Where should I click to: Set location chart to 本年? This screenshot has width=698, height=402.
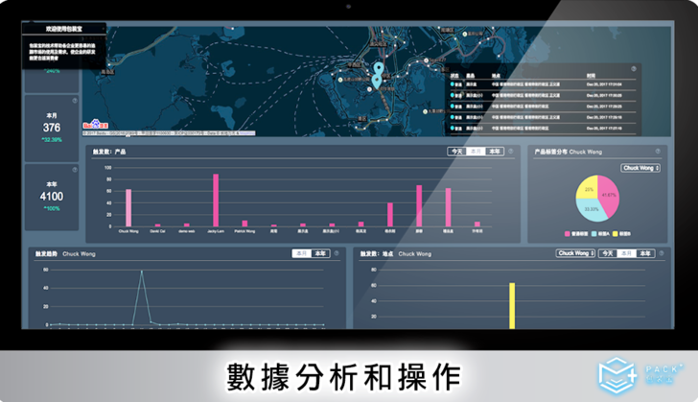(645, 253)
